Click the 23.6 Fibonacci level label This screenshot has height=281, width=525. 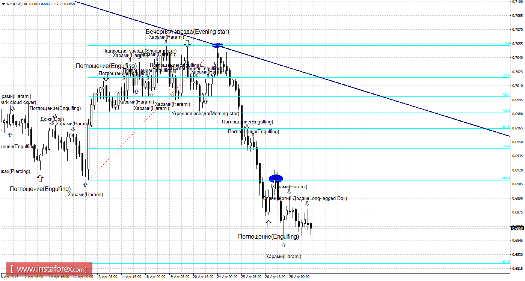[507, 75]
